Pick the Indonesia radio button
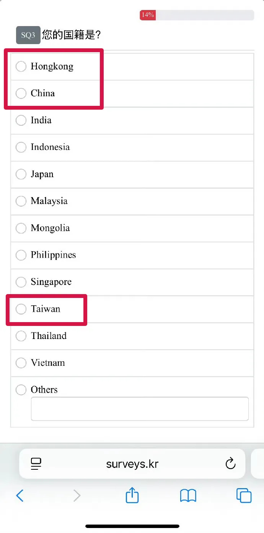 21,147
